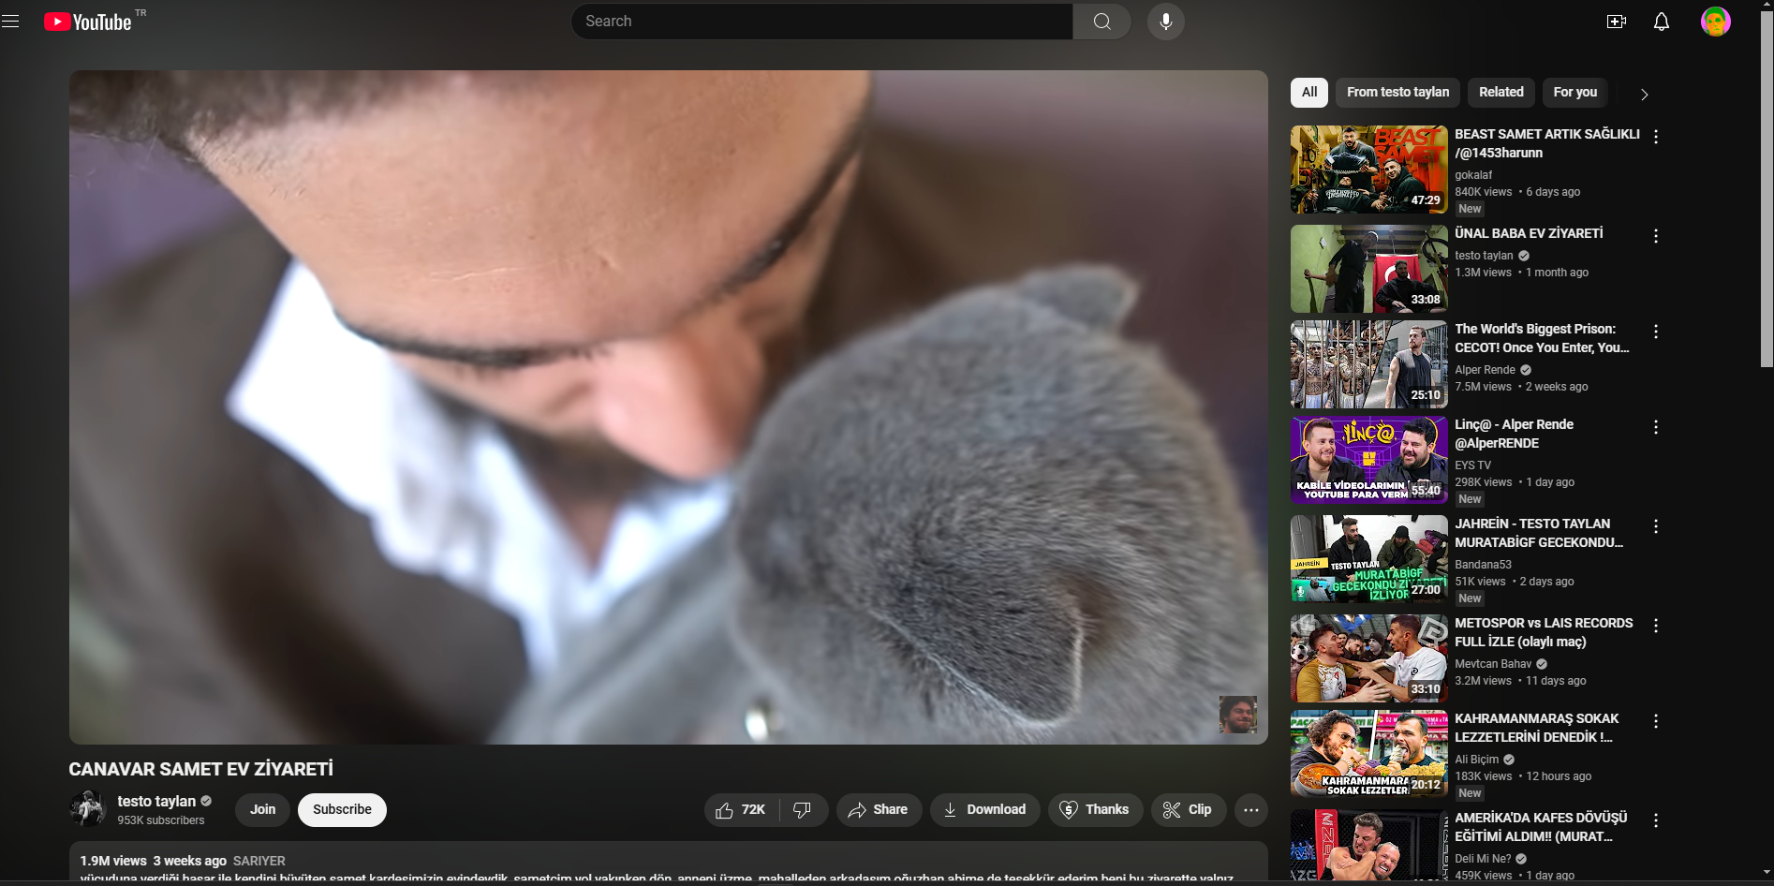The height and width of the screenshot is (886, 1774).
Task: Show next filter chips with arrow
Action: click(1644, 94)
